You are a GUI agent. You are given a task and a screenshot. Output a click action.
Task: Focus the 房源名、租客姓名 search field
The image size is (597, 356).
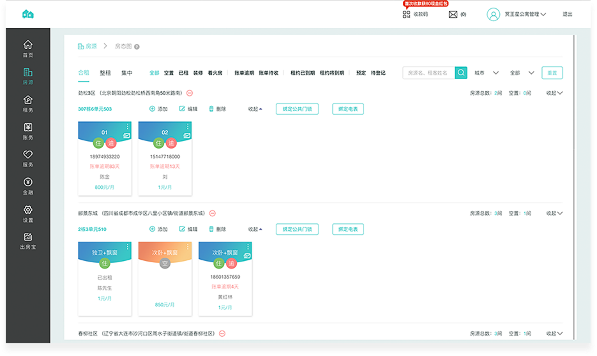(x=428, y=73)
